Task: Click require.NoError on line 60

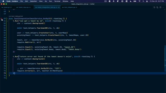Action: (x=25, y=42)
